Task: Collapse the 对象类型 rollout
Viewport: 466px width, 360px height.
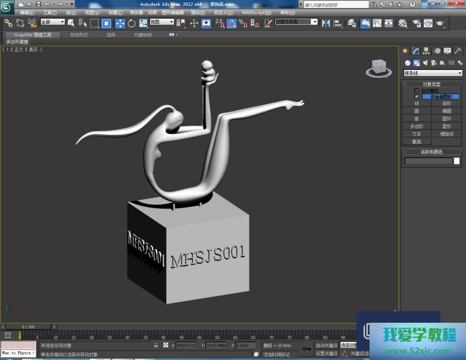Action: point(432,84)
